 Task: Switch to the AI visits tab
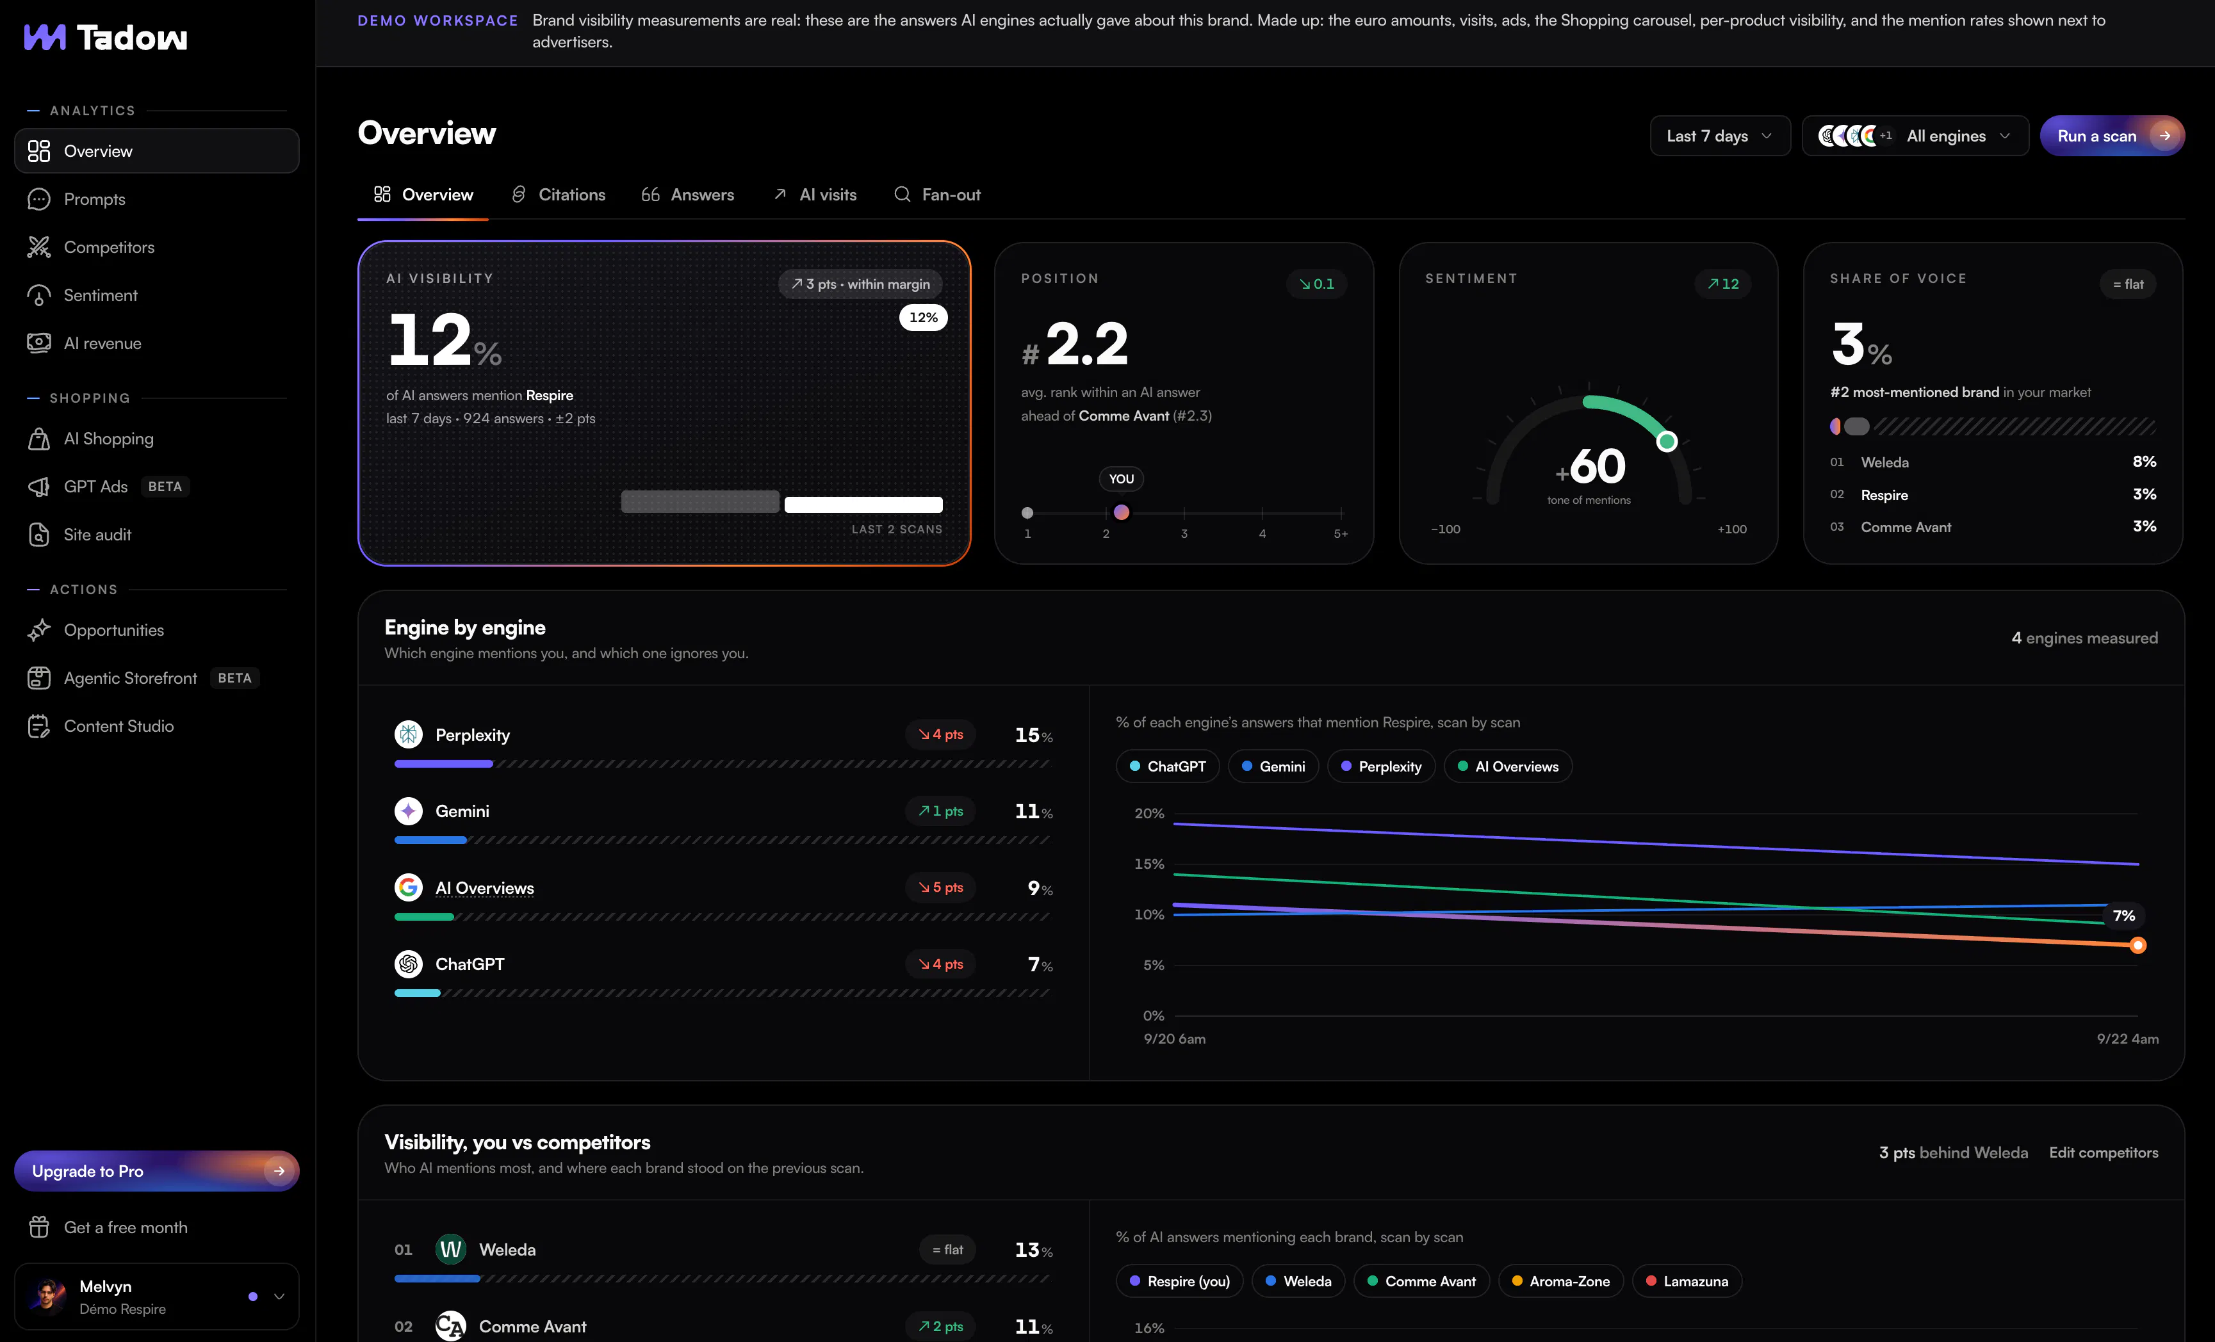(x=814, y=195)
